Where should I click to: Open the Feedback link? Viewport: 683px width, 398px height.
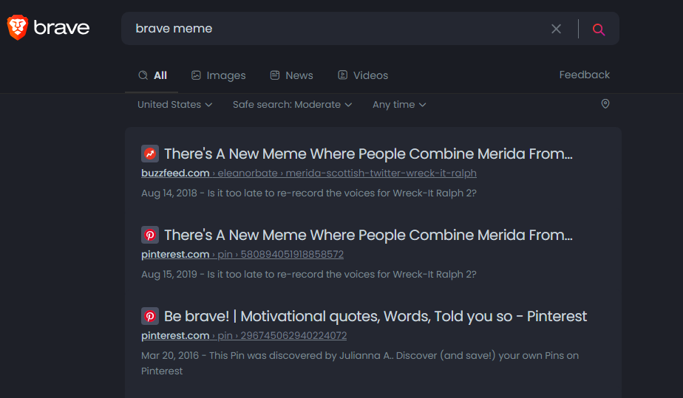point(585,75)
